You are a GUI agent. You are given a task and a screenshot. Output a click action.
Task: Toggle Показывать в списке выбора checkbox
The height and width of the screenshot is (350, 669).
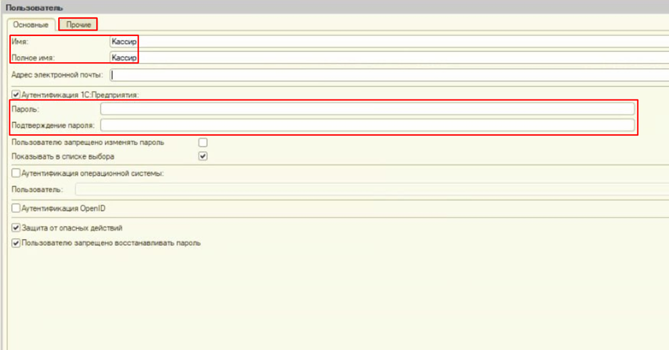[203, 157]
